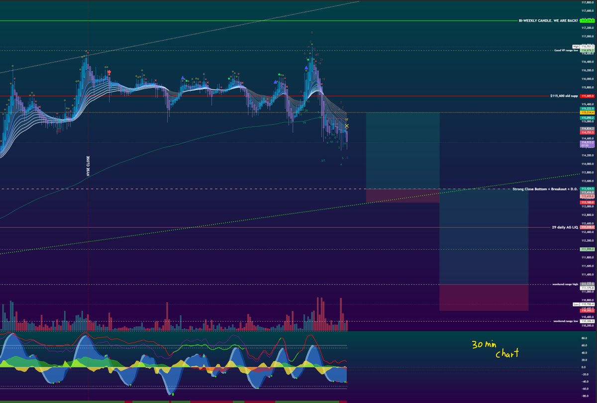This screenshot has width=597, height=403.
Task: Click the purple current price 114,513.2 countdown tag
Action: [587, 144]
